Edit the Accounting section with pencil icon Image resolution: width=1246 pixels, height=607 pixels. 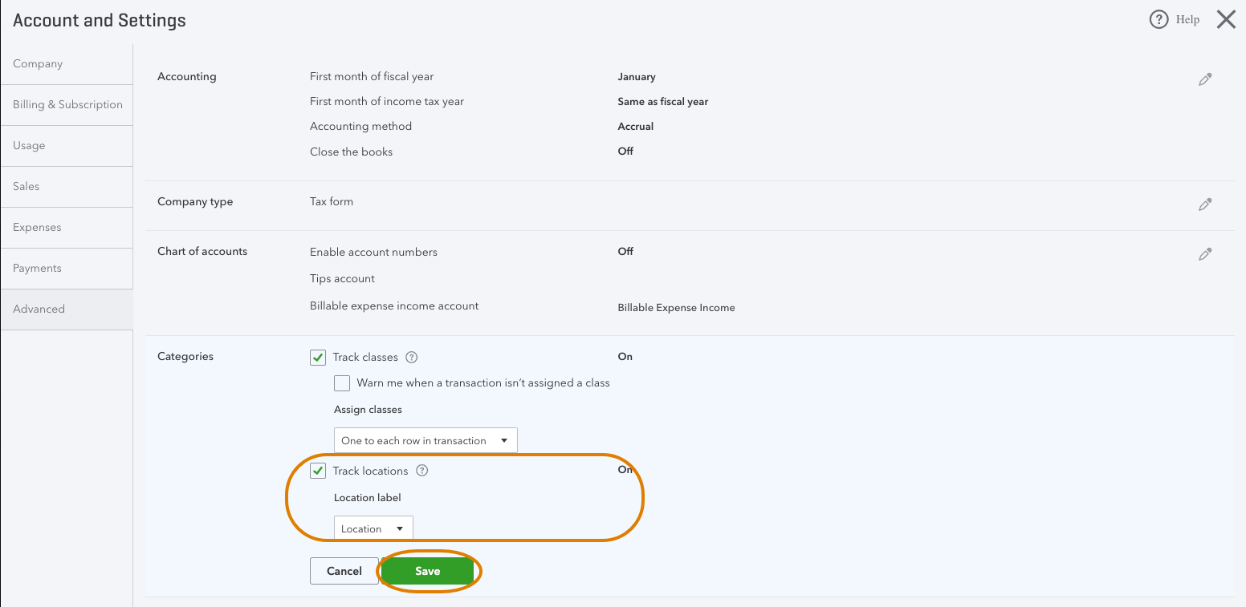1205,79
